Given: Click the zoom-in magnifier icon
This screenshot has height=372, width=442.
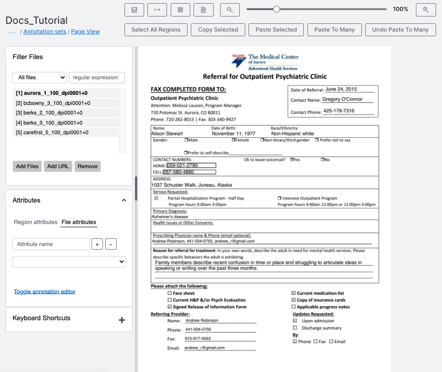Looking at the screenshot, I should pos(426,10).
